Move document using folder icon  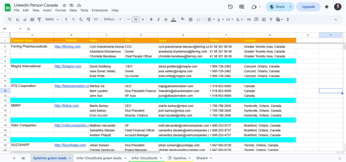click(72, 5)
